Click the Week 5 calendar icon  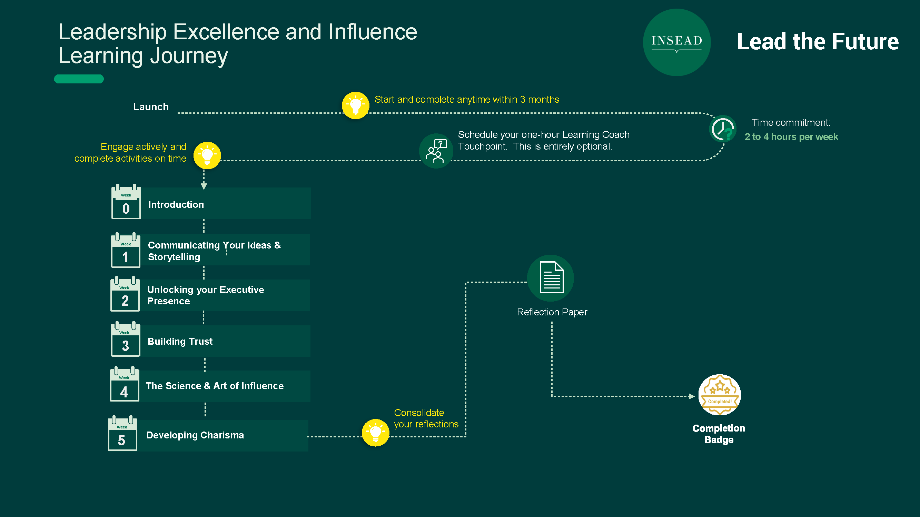click(x=122, y=433)
